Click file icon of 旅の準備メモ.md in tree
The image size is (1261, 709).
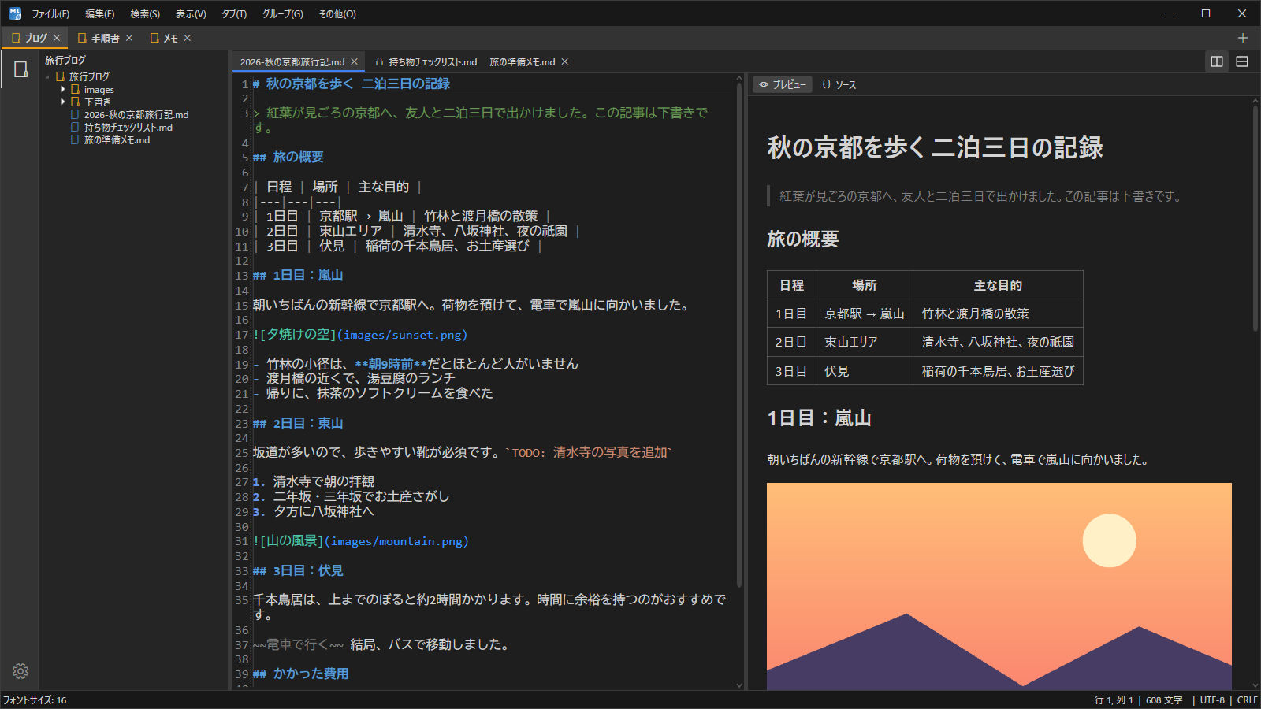point(75,139)
